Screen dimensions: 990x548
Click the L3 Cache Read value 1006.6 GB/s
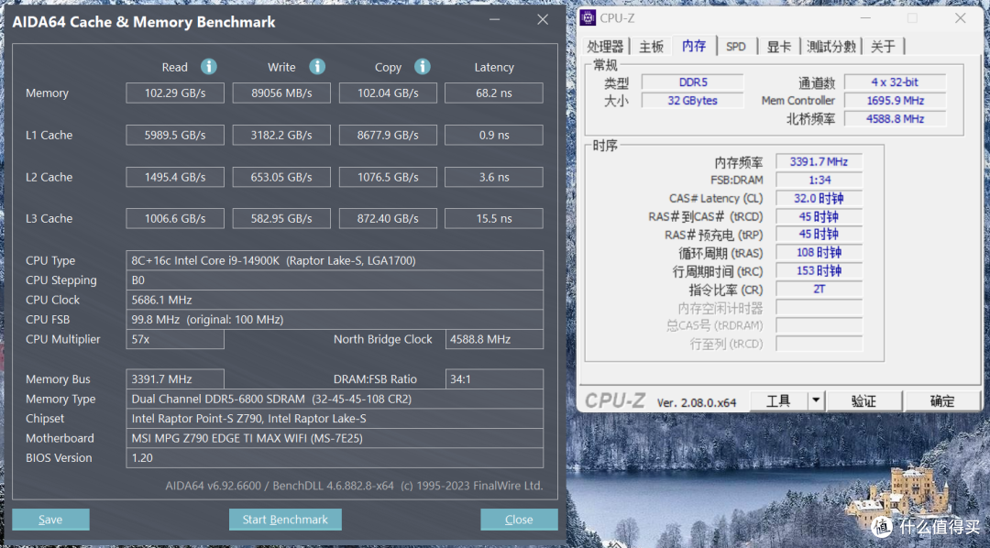(175, 218)
